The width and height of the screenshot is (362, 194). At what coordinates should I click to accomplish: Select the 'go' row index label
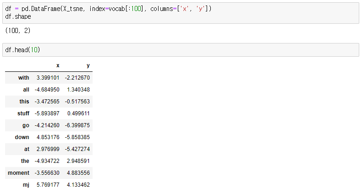[x=26, y=125]
